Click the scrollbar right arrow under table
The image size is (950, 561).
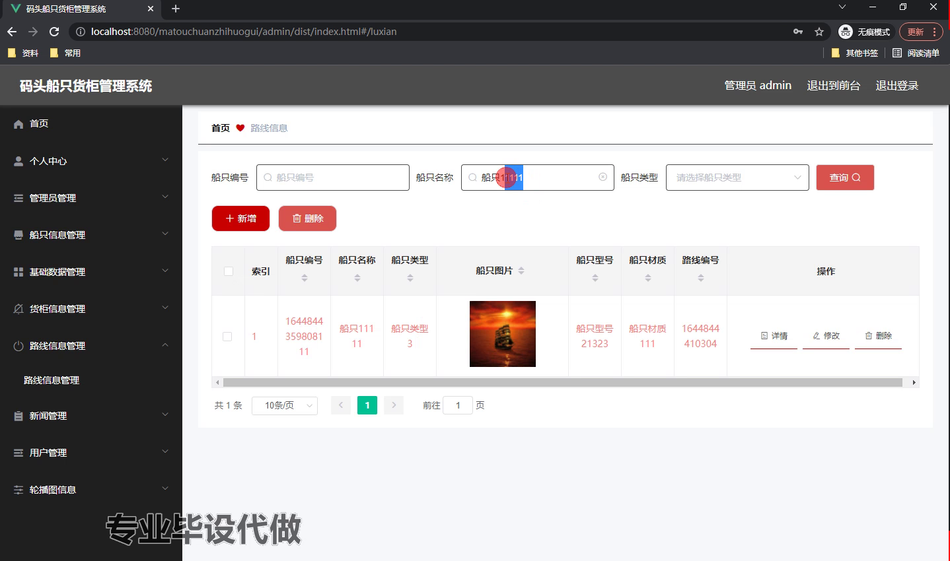click(914, 382)
